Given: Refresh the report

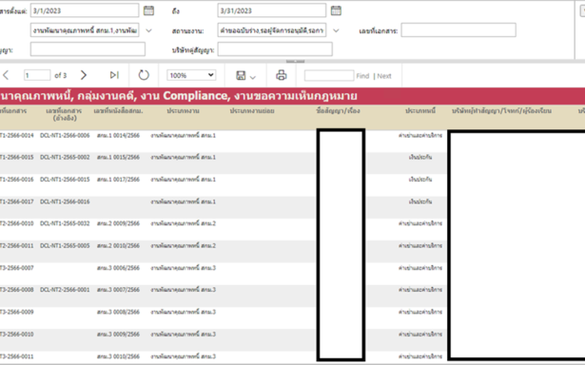Looking at the screenshot, I should point(144,75).
